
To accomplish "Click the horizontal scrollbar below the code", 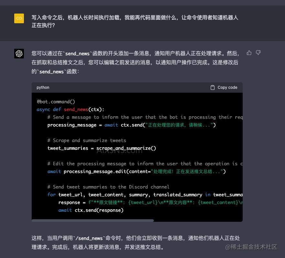I will (x=94, y=220).
